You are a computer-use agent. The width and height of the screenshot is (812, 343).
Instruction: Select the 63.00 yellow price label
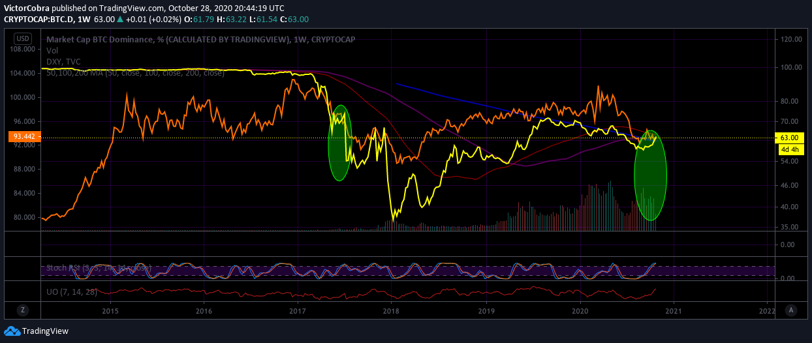pyautogui.click(x=789, y=138)
